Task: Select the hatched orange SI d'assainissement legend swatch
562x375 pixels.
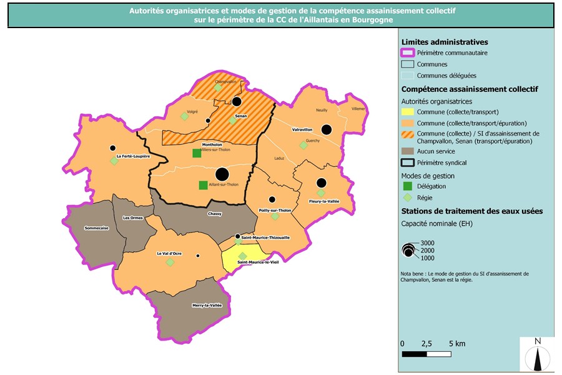Action: tap(408, 134)
